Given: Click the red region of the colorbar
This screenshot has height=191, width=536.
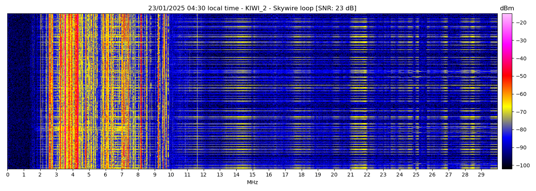Looking at the screenshot, I should 507,76.
